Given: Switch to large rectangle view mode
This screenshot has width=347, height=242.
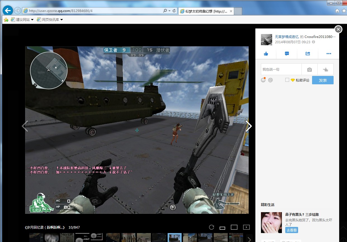Looking at the screenshot, I should point(234,227).
